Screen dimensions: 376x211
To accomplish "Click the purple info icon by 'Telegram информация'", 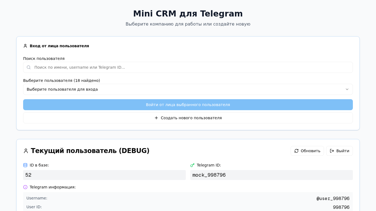I will [25, 187].
